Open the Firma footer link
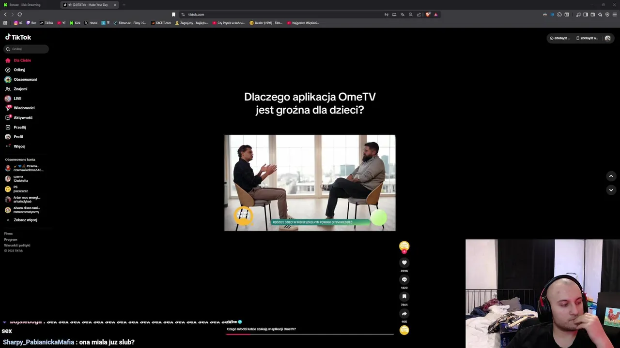 pos(8,233)
